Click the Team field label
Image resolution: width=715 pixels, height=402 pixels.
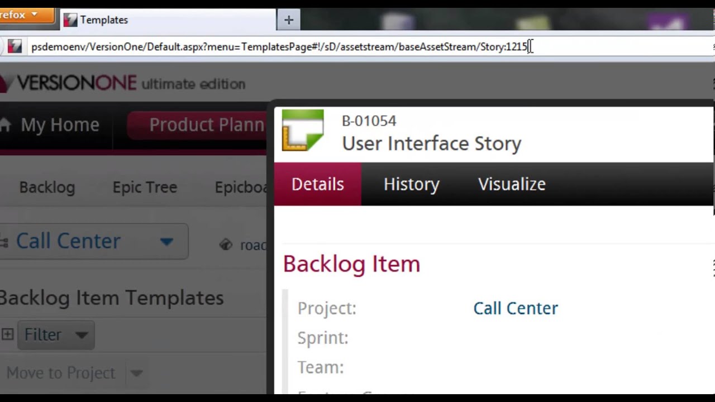coord(321,367)
